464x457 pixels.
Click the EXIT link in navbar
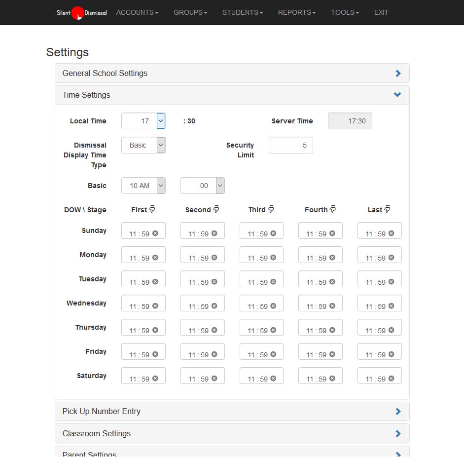pos(381,12)
